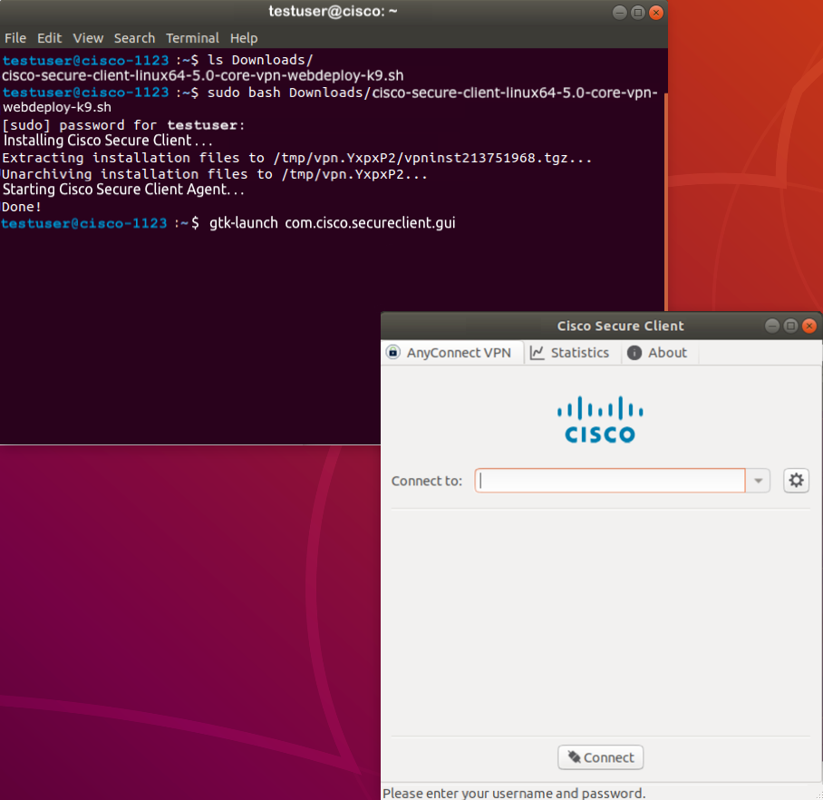Open the terminal File menu

pos(15,38)
